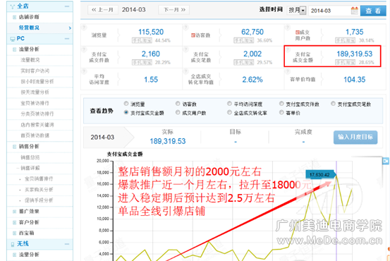Click help question mark on 浏览量 cell

click(84, 28)
